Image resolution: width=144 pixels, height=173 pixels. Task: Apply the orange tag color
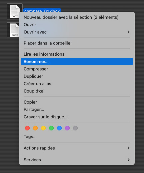tap(35, 128)
